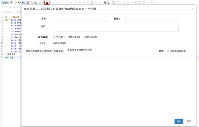
Task: Click the 本次发布未创建特殊元素 text
Action: (x=80, y=50)
